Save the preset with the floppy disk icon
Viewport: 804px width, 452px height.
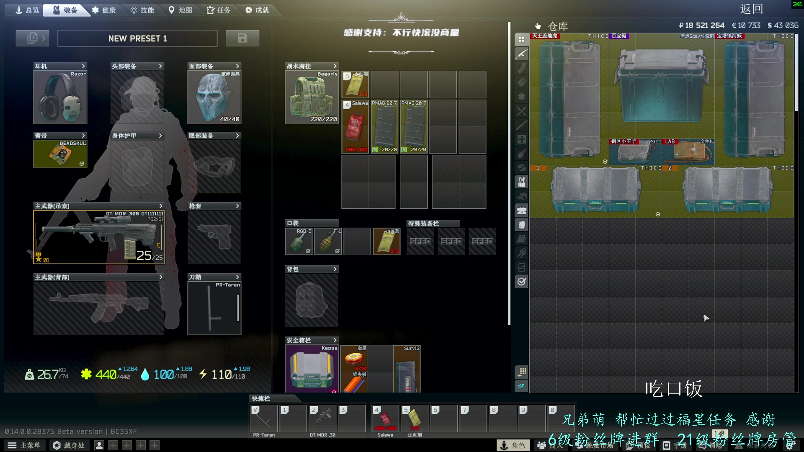point(242,39)
